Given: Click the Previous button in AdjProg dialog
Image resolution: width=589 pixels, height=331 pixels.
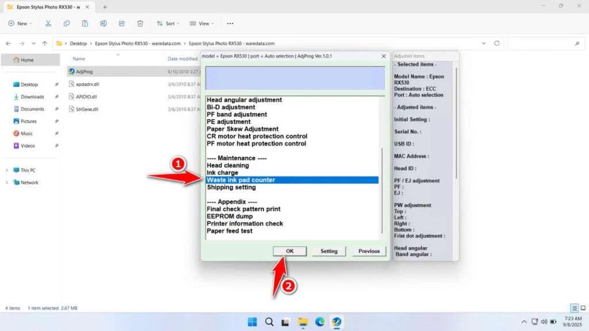Looking at the screenshot, I should (368, 251).
